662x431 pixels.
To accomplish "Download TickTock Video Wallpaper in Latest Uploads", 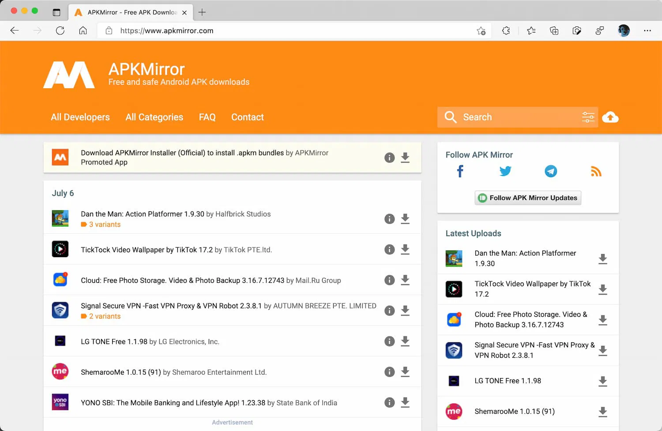I will click(x=603, y=289).
